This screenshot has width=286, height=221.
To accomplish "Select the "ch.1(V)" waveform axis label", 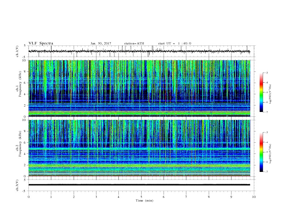I will point(17,51).
